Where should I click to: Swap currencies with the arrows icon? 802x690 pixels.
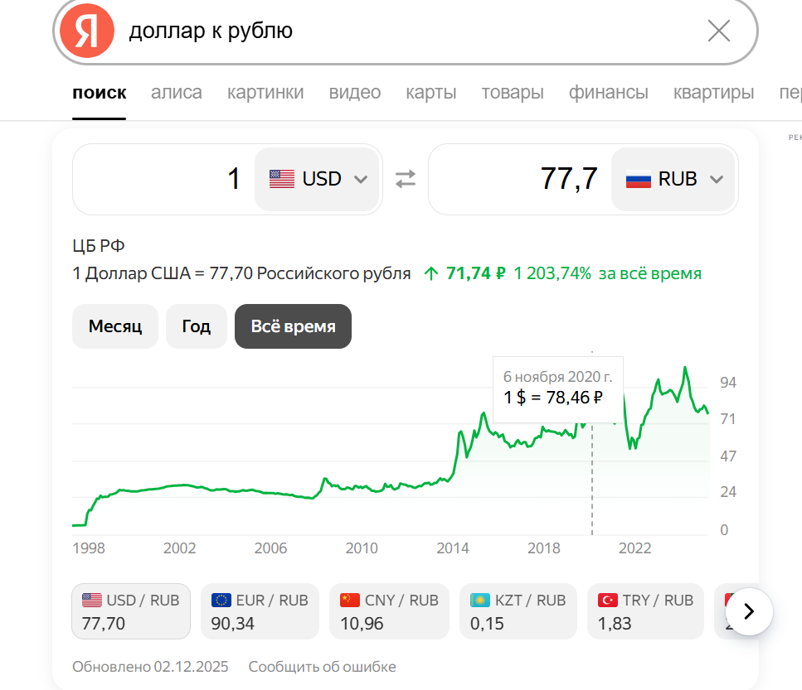tap(405, 179)
